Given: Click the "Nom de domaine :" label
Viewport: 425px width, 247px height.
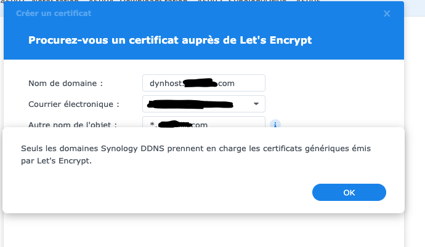Looking at the screenshot, I should pyautogui.click(x=65, y=83).
